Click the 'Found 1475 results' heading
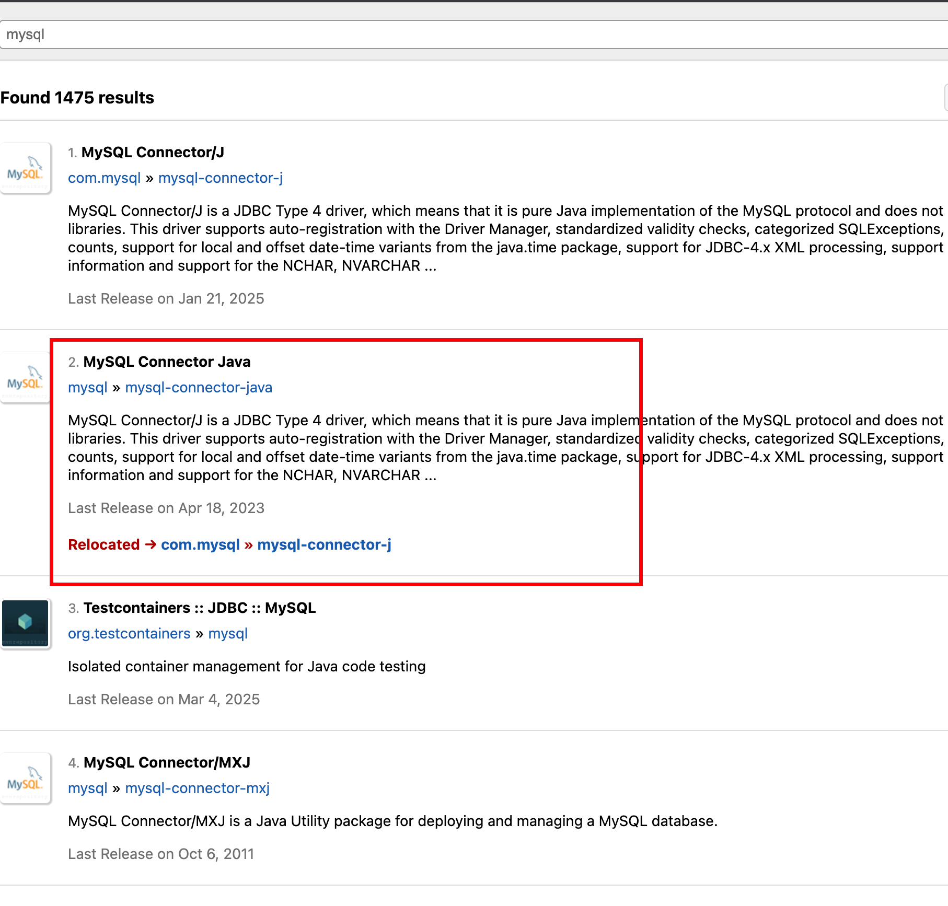The image size is (948, 906). point(77,98)
